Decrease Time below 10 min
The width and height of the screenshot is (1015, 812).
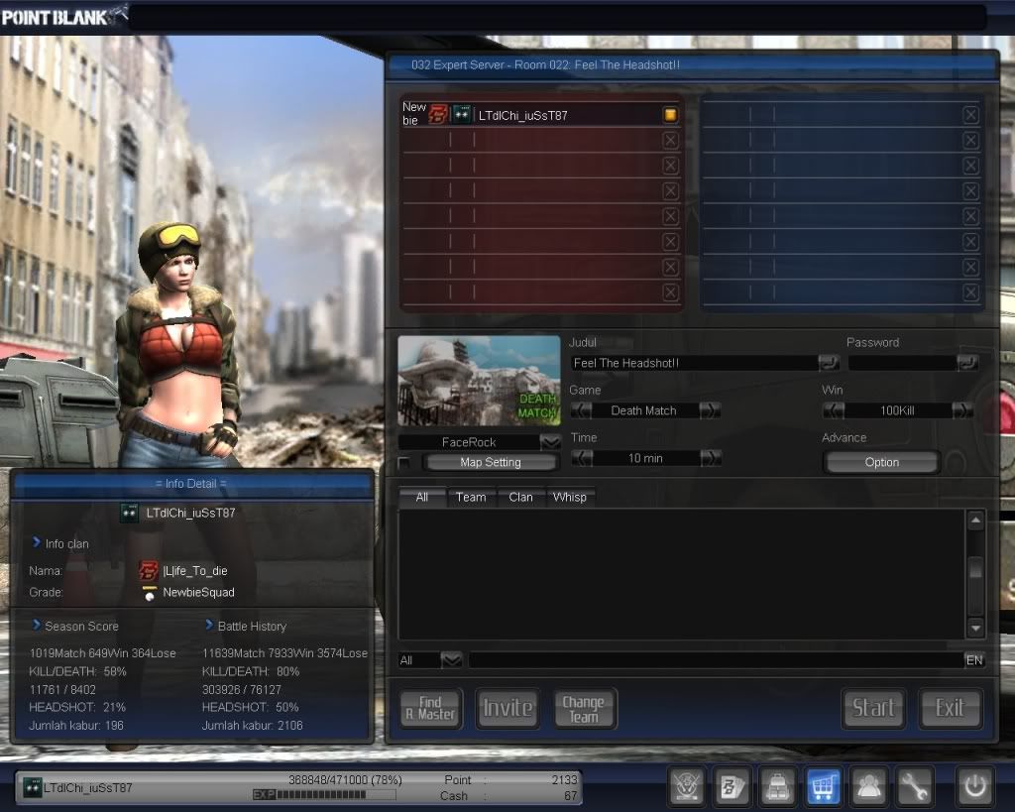582,458
